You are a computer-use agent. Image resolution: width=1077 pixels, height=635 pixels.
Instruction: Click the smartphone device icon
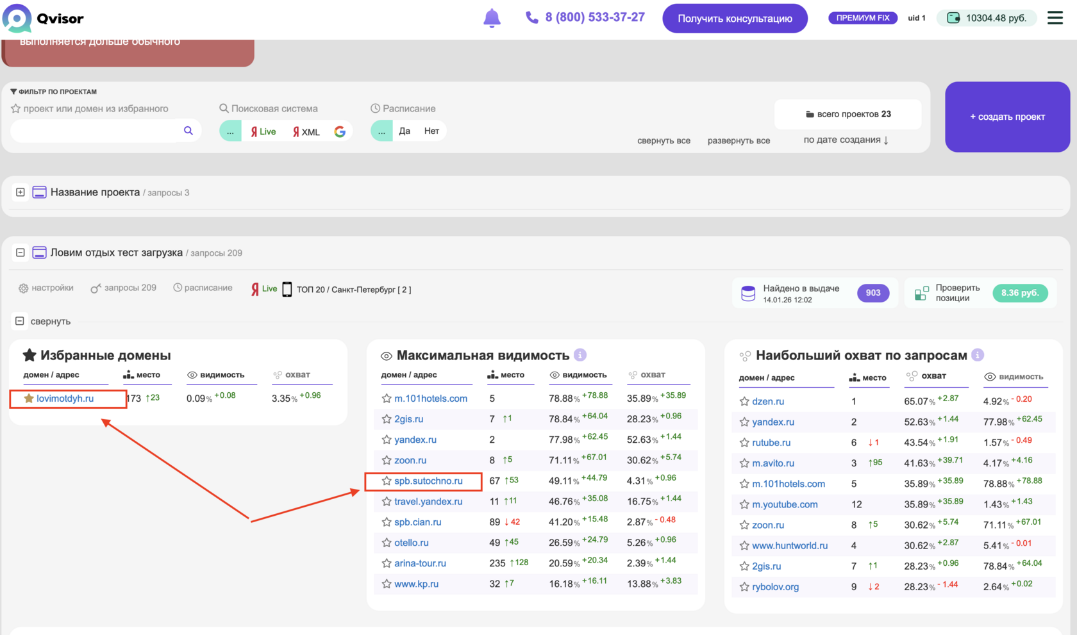(x=287, y=289)
